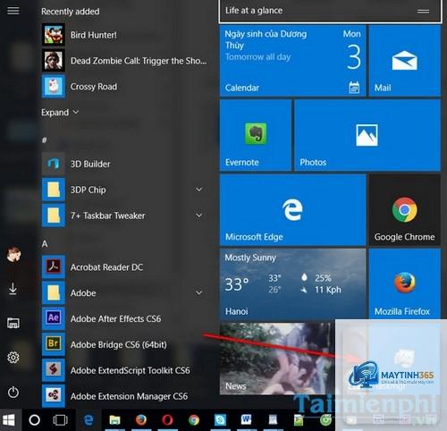This screenshot has height=431, width=447.
Task: Open the hamburger menu at top of Start
Action: [x=13, y=11]
